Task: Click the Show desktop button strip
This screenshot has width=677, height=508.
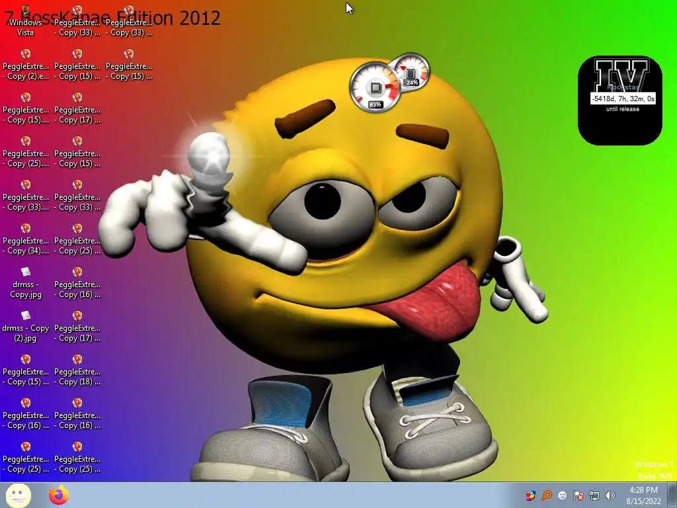Action: coord(672,495)
